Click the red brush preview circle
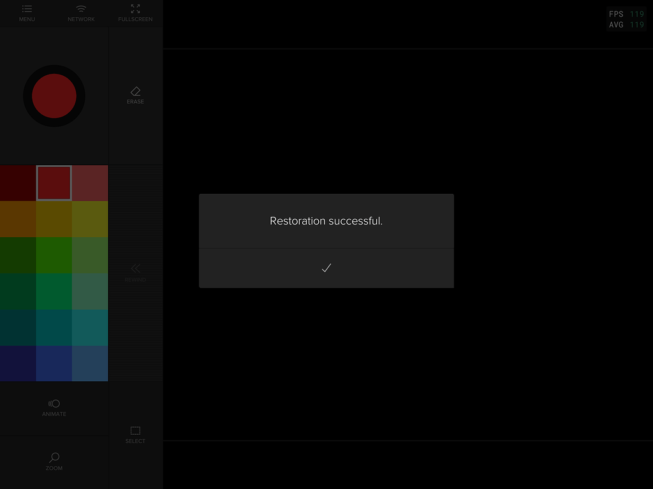 click(x=54, y=96)
